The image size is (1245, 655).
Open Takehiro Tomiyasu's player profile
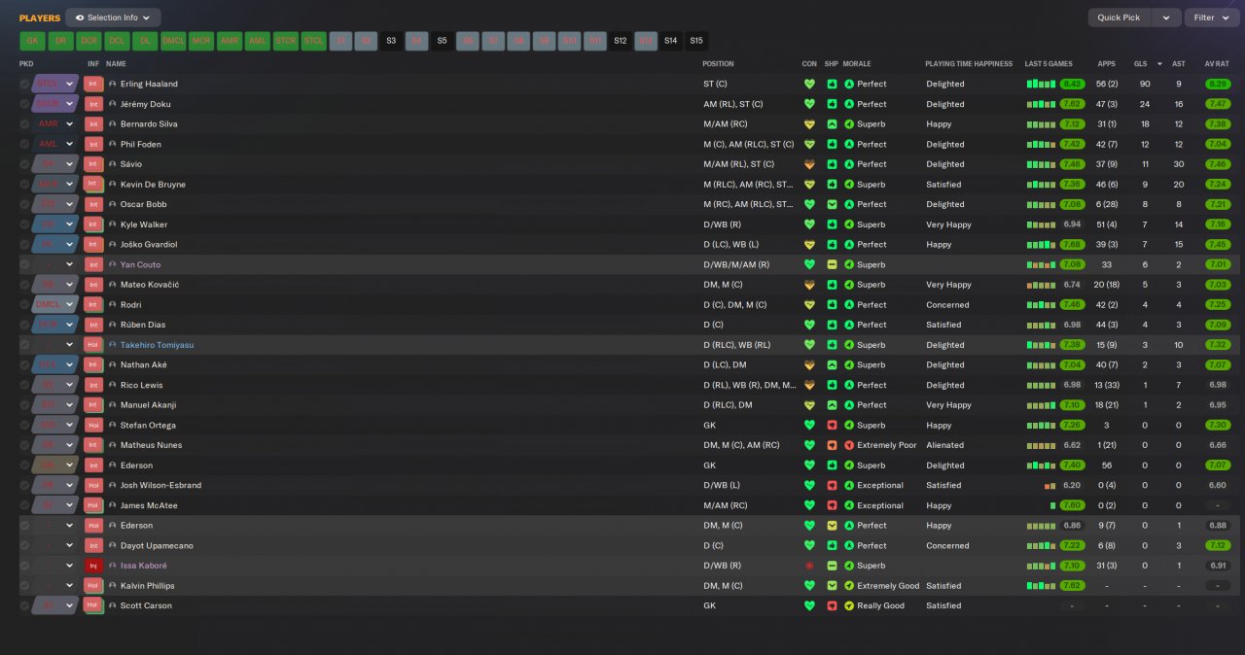point(158,345)
